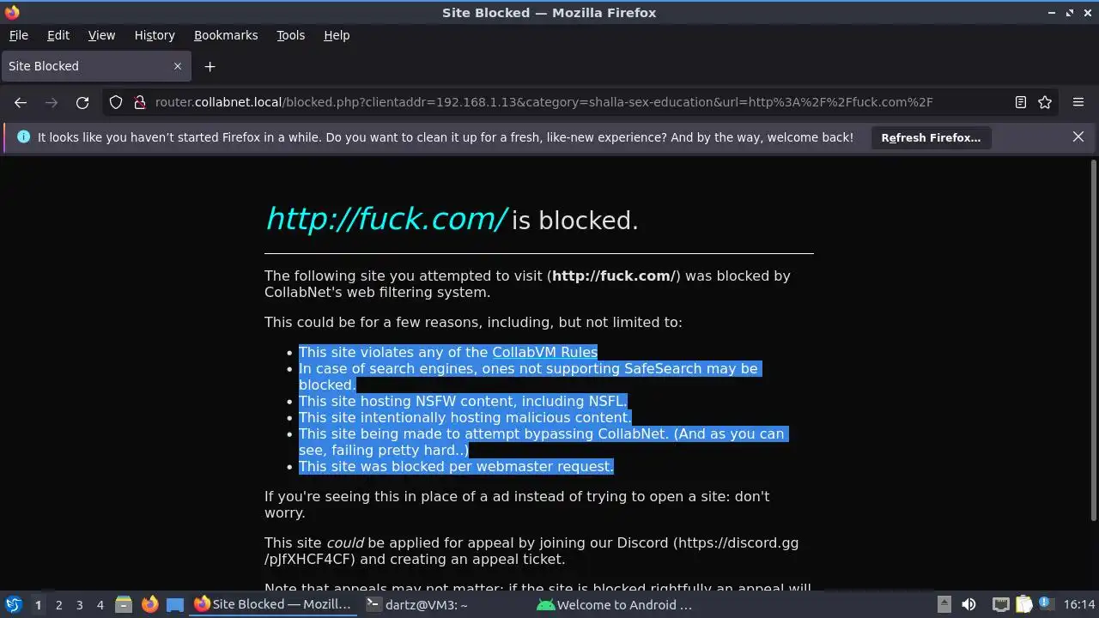Open the History menu

[x=155, y=35]
